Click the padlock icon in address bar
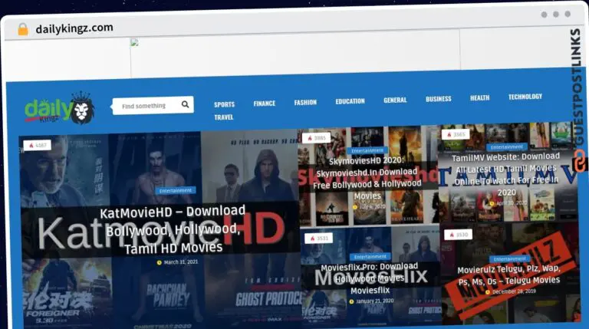The width and height of the screenshot is (589, 329). [x=22, y=29]
